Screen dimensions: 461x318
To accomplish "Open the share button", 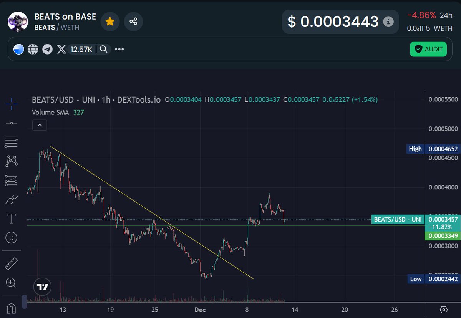I will [133, 22].
